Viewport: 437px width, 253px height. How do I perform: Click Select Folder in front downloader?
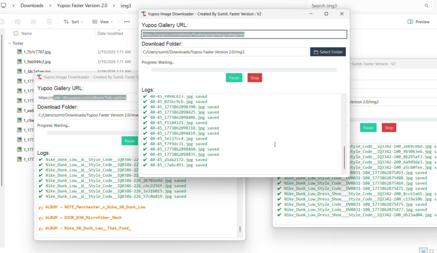pos(328,52)
